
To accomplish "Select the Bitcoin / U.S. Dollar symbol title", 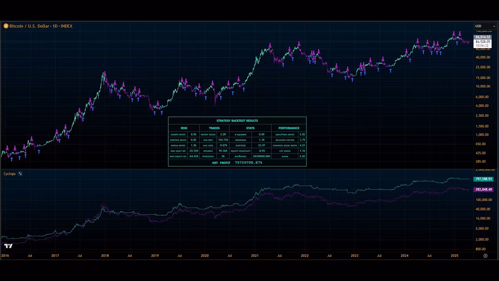I will click(29, 26).
